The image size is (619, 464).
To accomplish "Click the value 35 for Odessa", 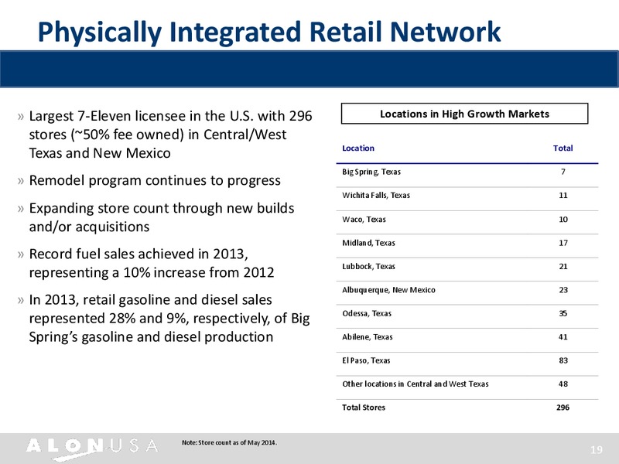I will [x=563, y=314].
